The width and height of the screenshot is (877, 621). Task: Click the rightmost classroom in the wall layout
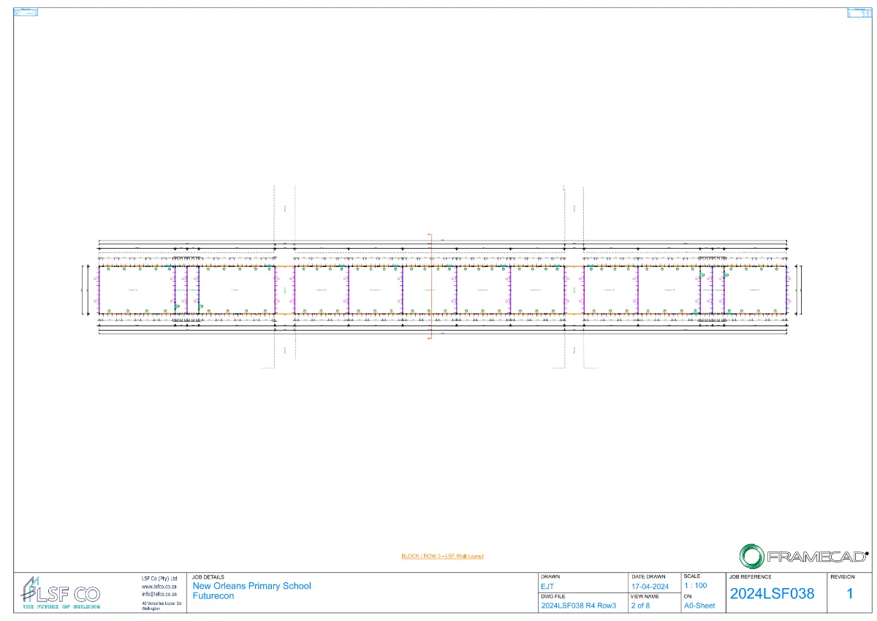point(756,290)
